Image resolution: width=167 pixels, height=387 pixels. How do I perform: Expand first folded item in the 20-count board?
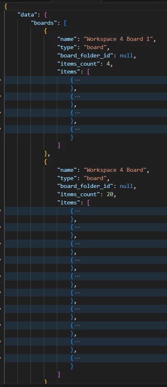click(77, 211)
